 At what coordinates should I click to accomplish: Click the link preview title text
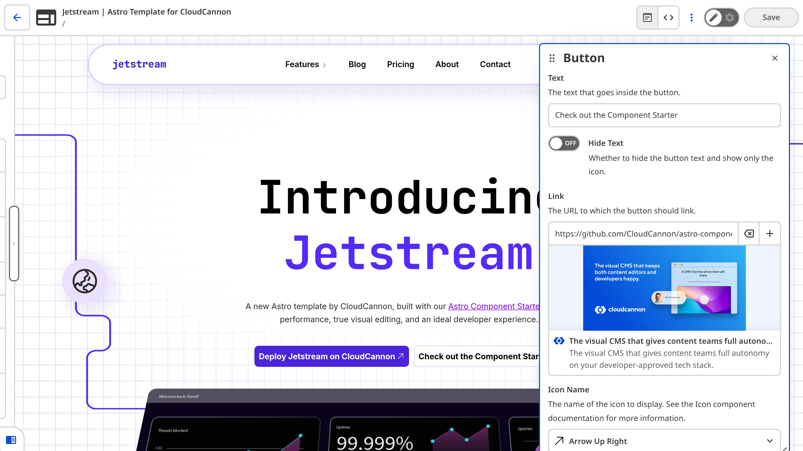pos(671,341)
